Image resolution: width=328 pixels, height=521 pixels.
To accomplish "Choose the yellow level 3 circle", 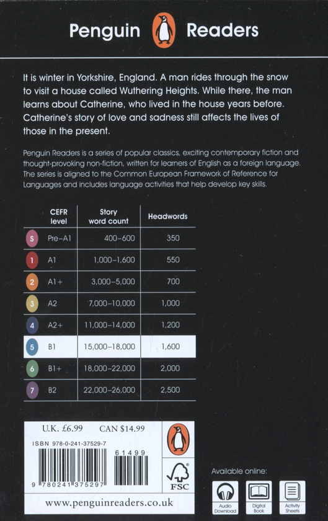I will click(32, 303).
